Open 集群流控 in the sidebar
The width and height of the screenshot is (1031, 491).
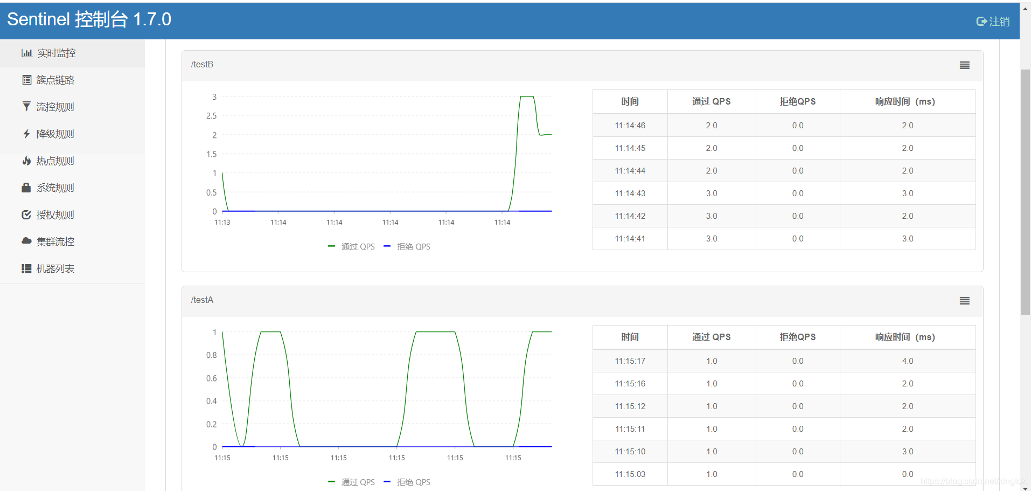72,242
